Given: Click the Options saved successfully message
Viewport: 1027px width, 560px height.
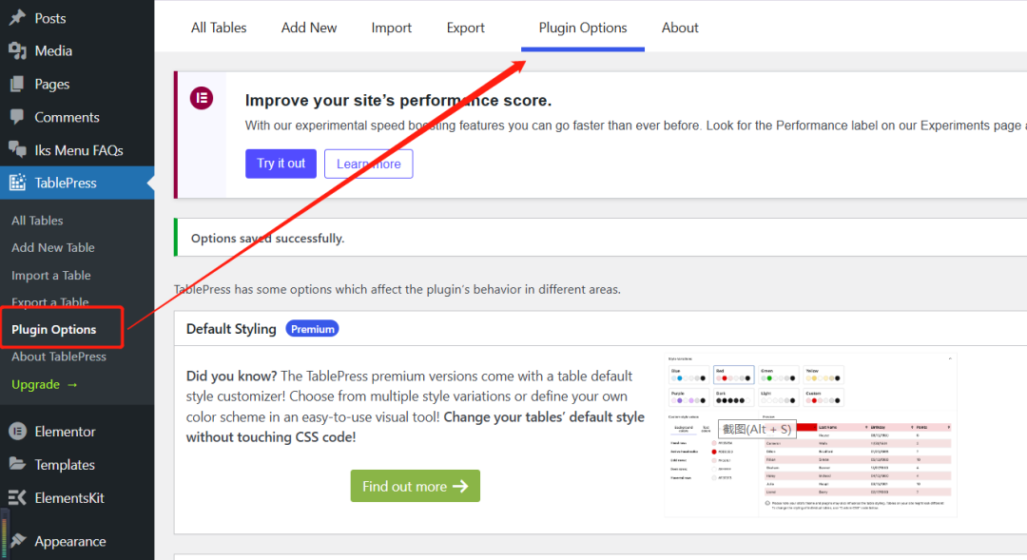Looking at the screenshot, I should (x=268, y=239).
